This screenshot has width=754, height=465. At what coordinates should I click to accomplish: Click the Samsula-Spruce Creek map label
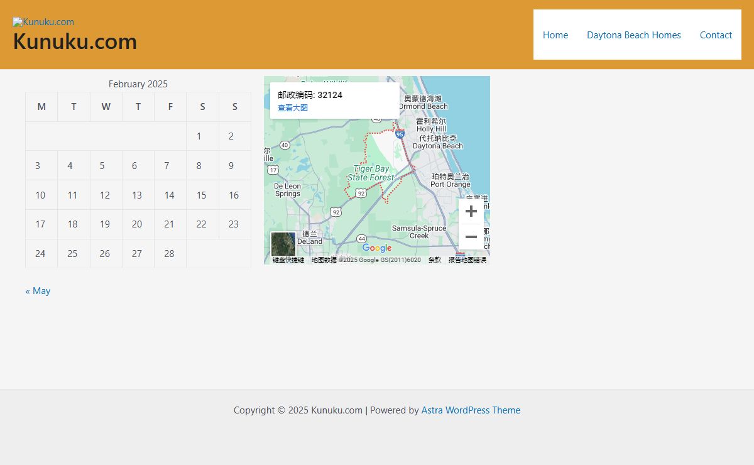point(419,232)
